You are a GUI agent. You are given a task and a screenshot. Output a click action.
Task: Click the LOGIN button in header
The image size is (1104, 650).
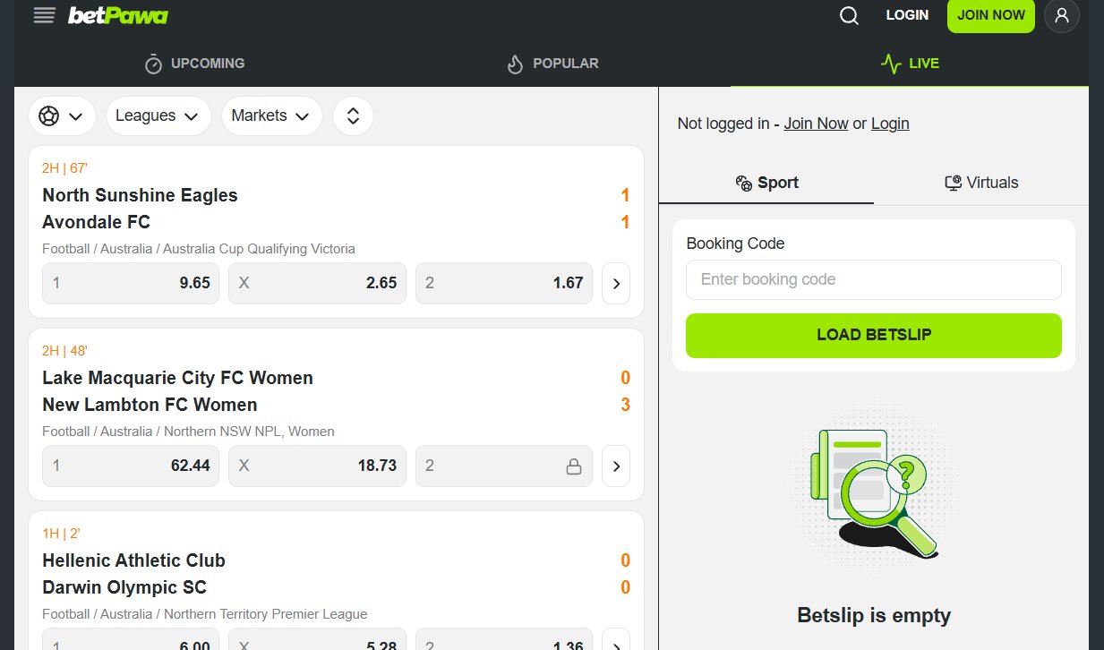(x=907, y=15)
